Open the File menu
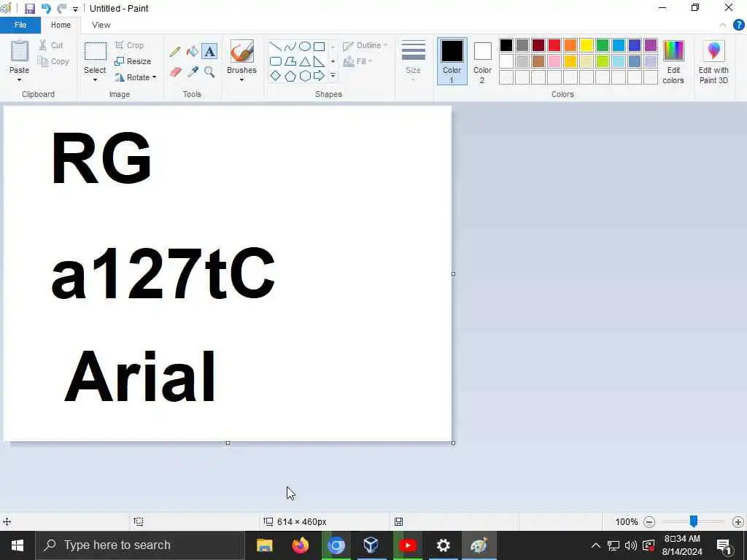Screen dimensions: 747x560 point(20,26)
